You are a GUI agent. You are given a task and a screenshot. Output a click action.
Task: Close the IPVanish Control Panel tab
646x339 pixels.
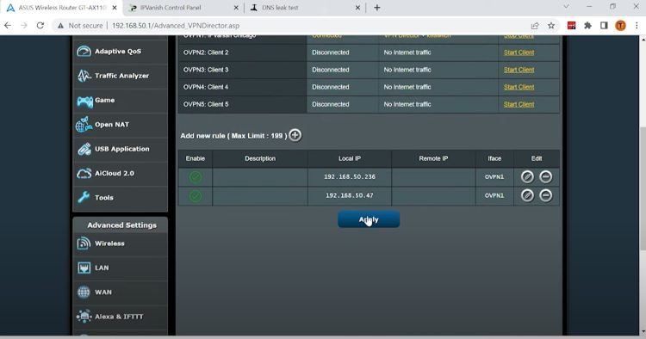(x=236, y=8)
